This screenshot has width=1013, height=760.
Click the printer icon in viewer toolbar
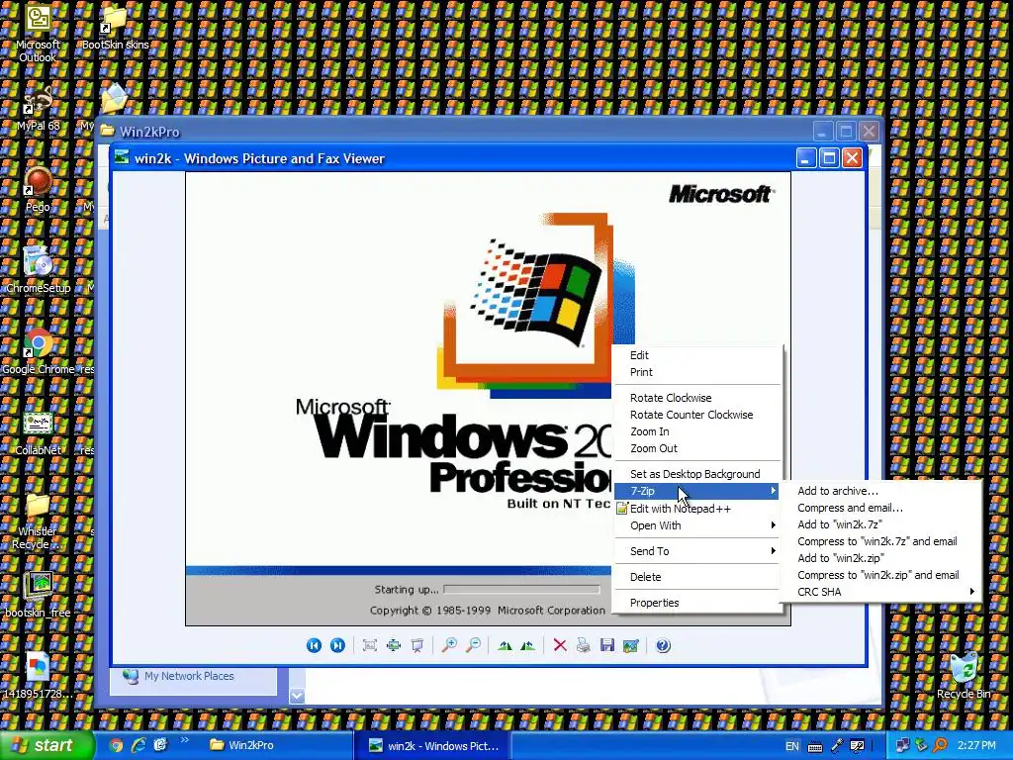[584, 645]
